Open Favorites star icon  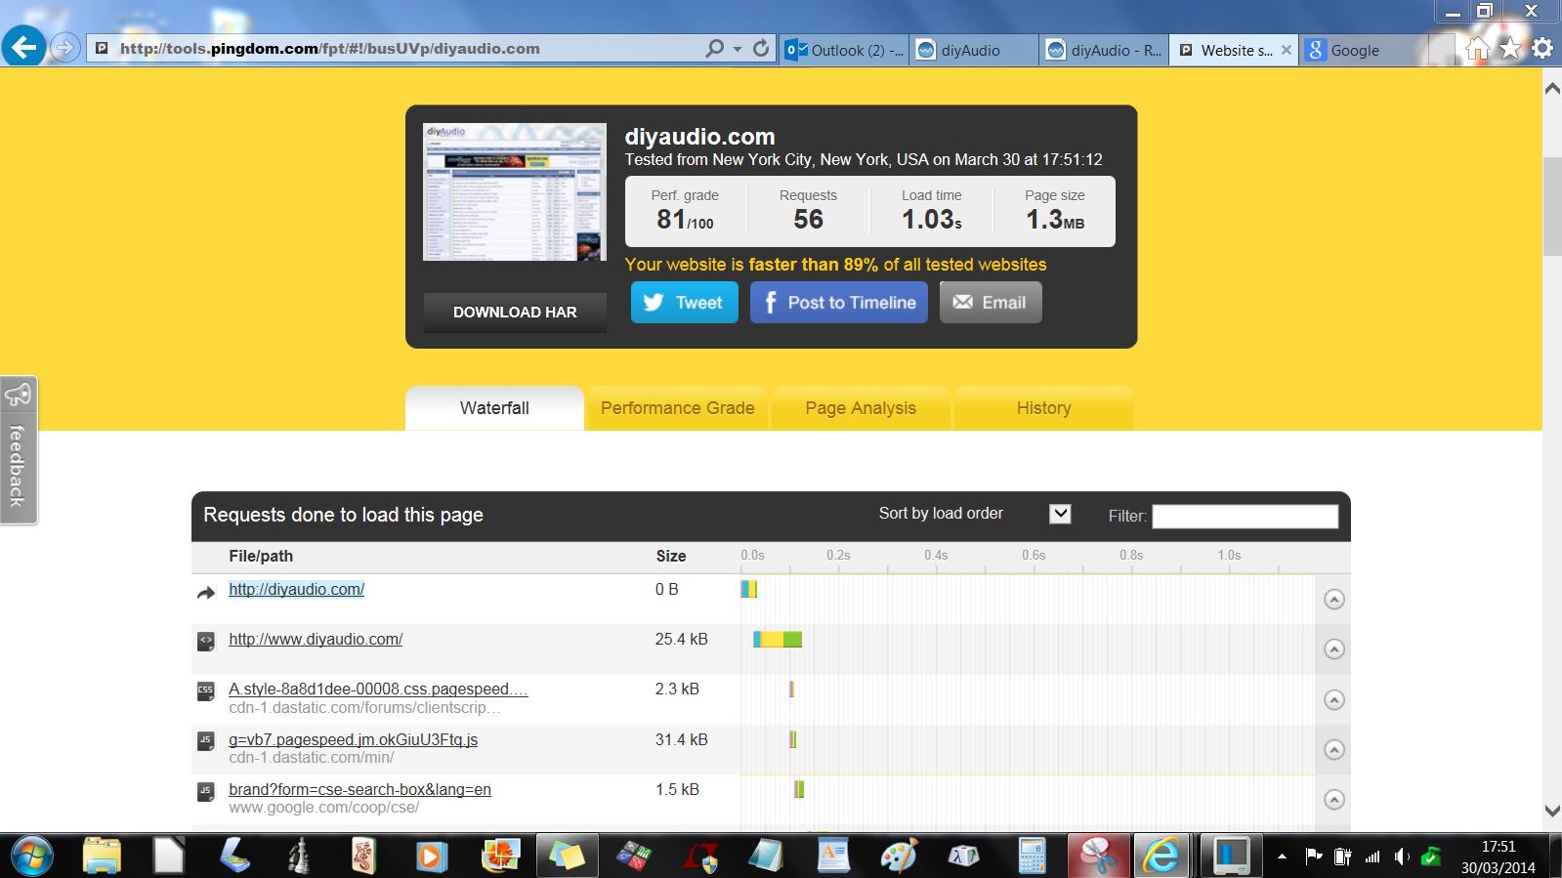pos(1510,48)
